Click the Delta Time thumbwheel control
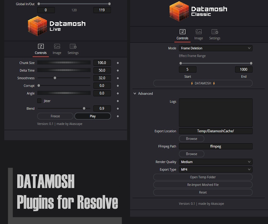 point(64,70)
